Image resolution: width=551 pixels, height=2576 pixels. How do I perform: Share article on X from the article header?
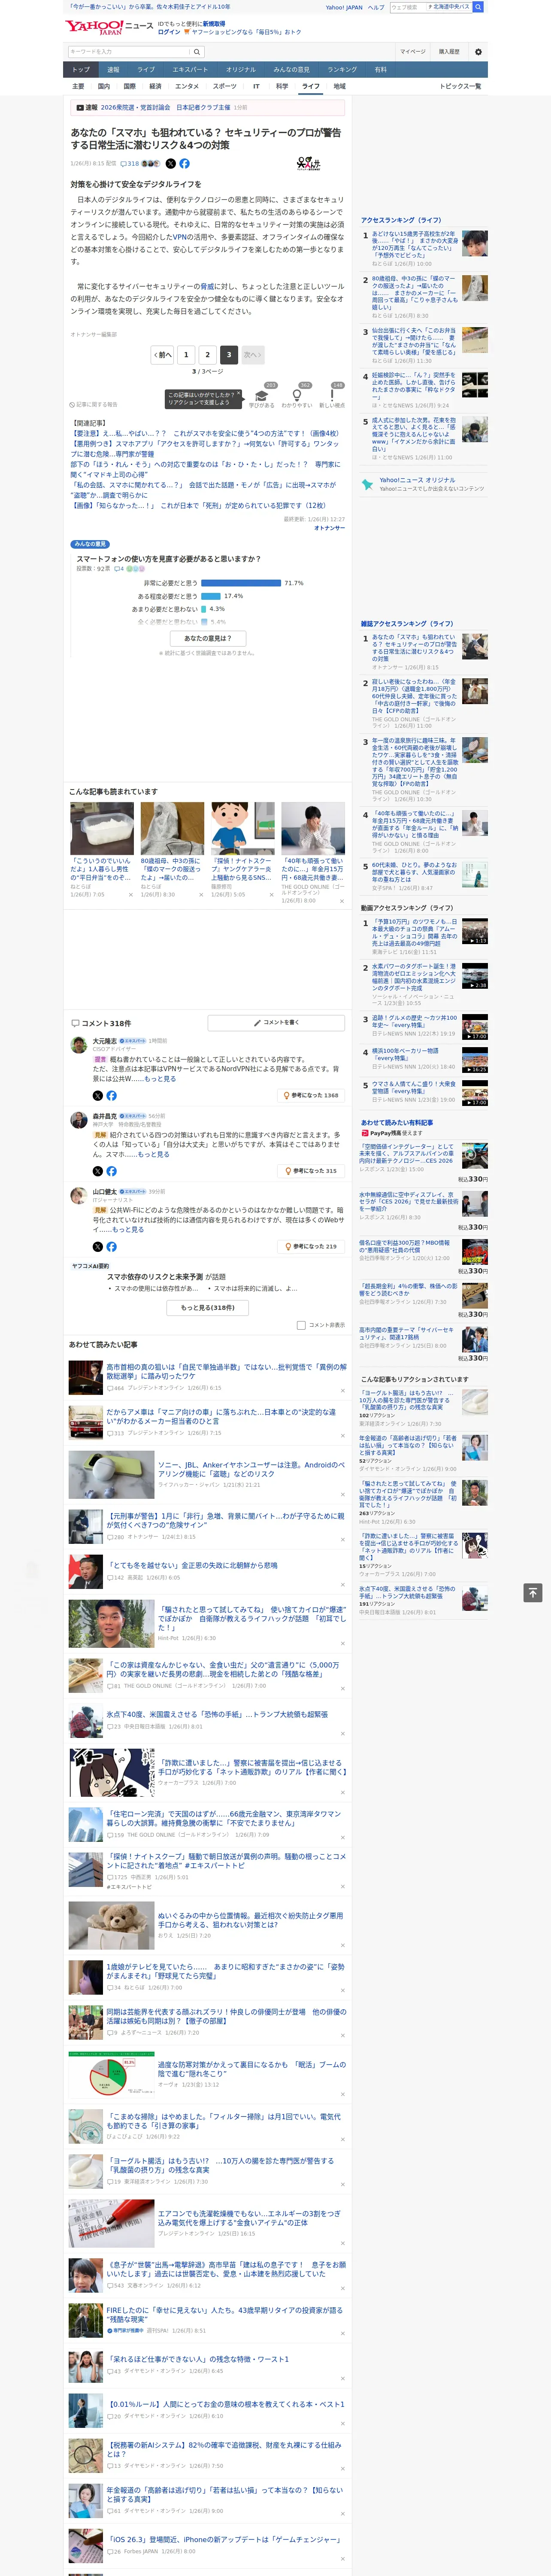point(170,163)
